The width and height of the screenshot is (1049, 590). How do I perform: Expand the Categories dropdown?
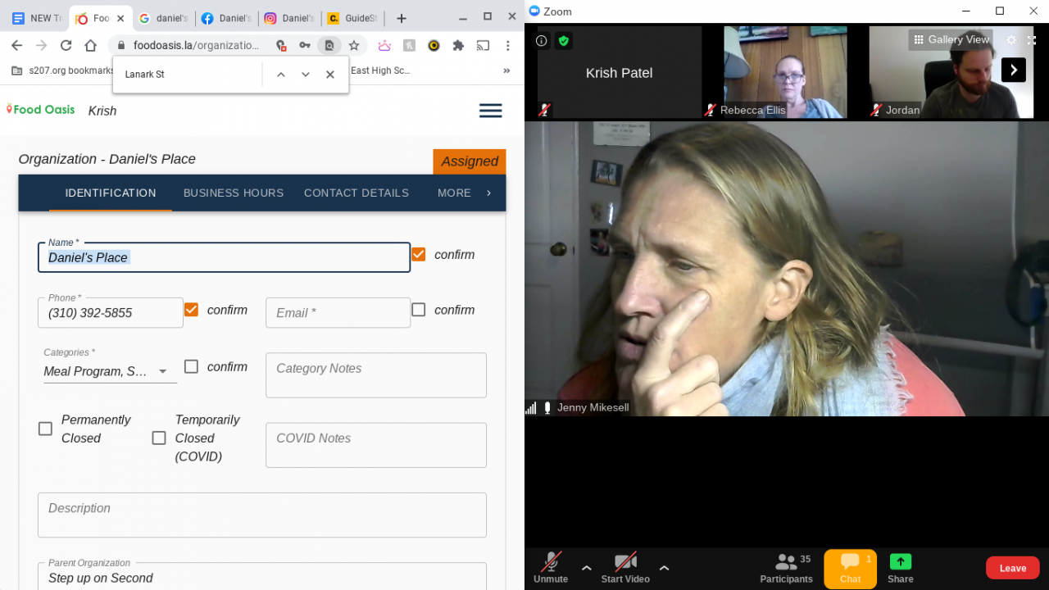pyautogui.click(x=110, y=371)
